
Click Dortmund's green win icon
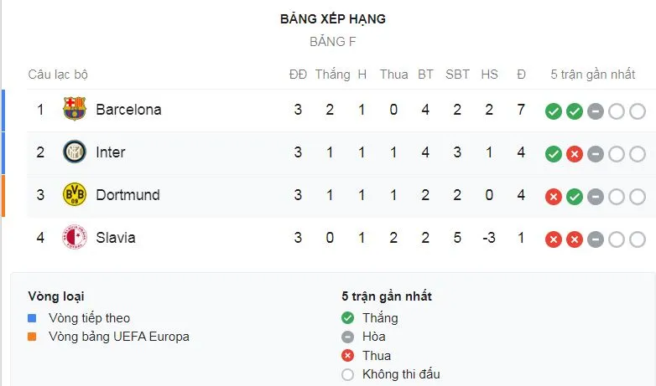pyautogui.click(x=574, y=197)
